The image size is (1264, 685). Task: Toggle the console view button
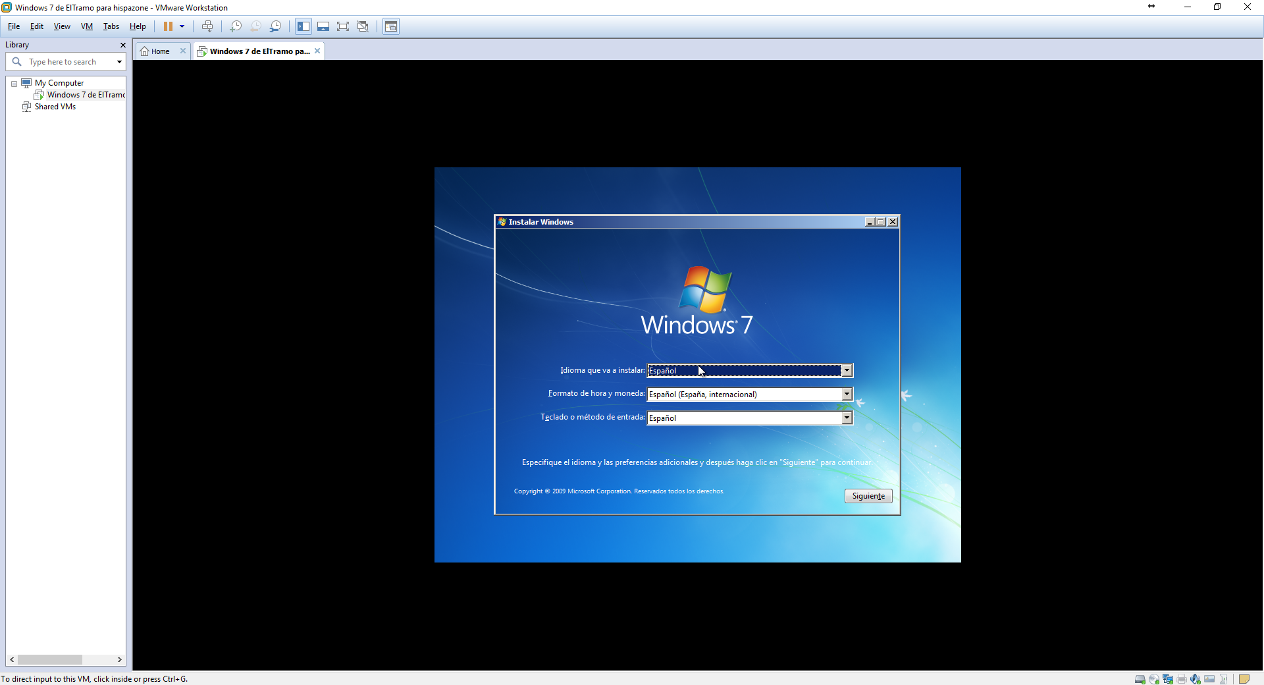391,26
